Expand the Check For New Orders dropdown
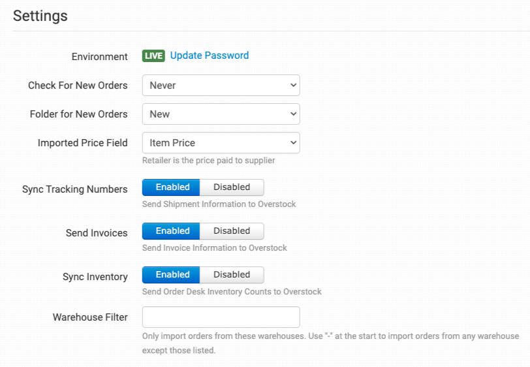The height and width of the screenshot is (367, 530). pos(221,85)
